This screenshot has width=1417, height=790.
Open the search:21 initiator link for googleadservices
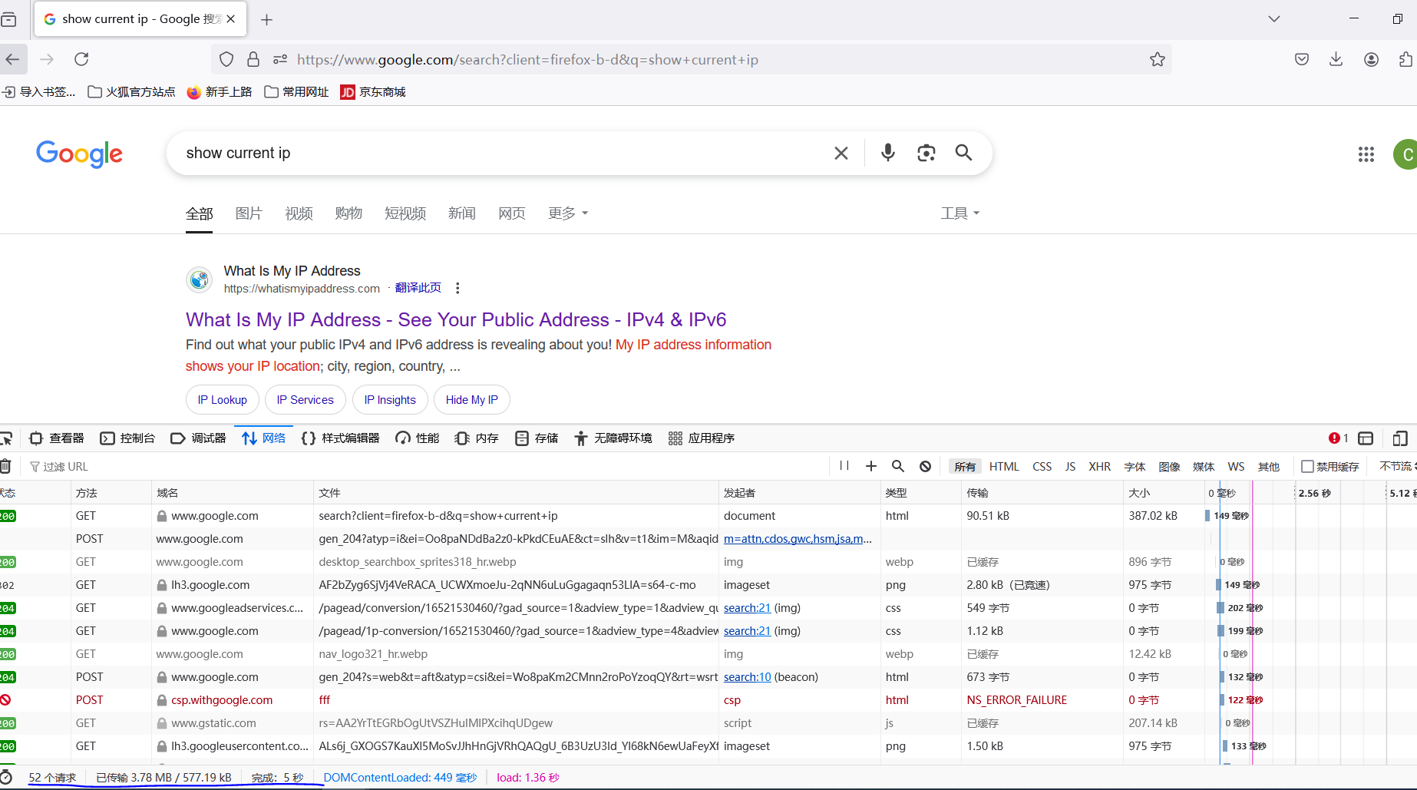pyautogui.click(x=747, y=608)
